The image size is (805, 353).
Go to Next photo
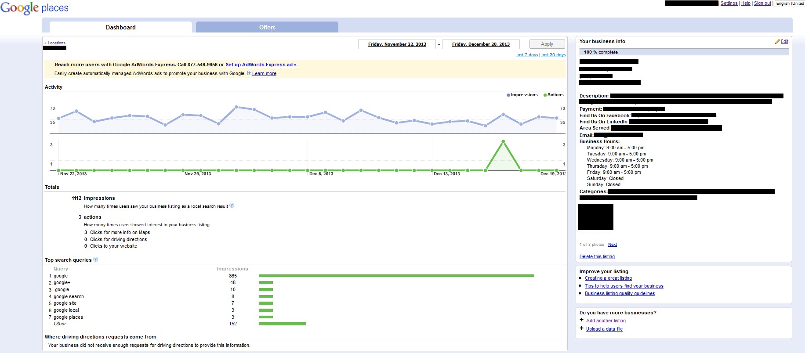click(613, 245)
